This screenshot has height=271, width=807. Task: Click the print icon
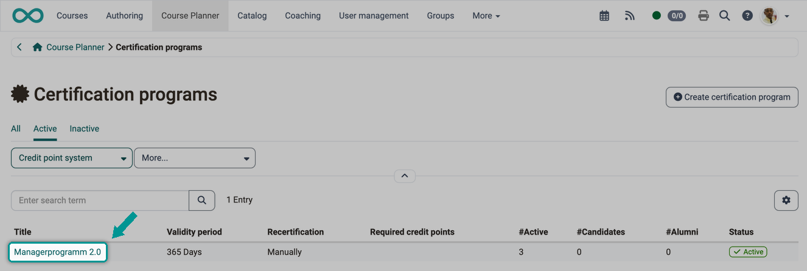(704, 16)
